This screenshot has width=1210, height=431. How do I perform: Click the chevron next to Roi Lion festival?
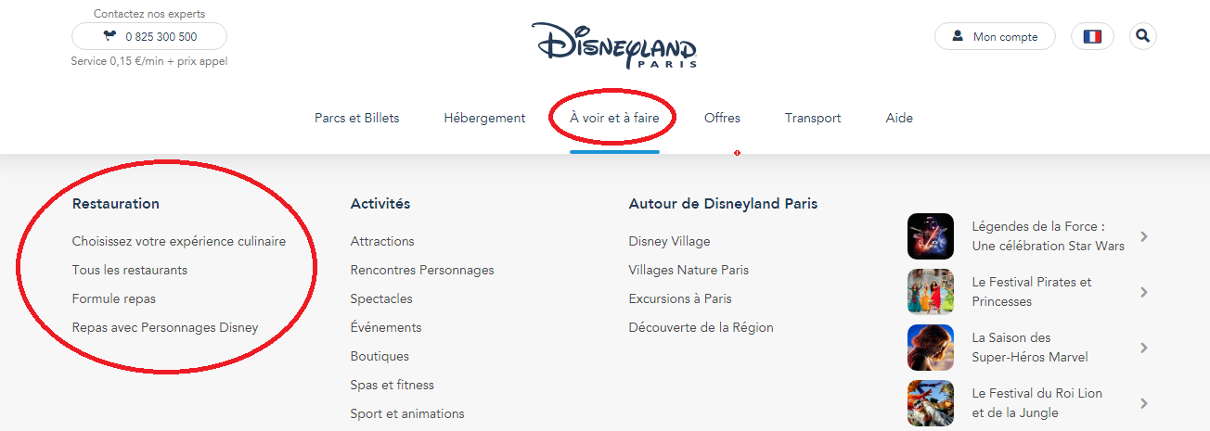[1144, 403]
